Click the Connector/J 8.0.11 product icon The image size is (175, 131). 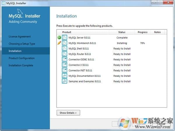point(64,65)
